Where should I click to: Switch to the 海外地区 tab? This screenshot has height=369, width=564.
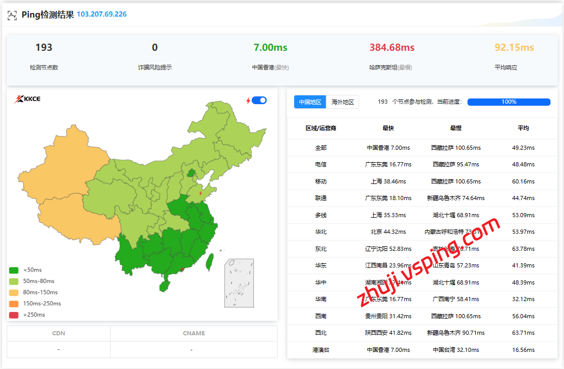pyautogui.click(x=342, y=102)
